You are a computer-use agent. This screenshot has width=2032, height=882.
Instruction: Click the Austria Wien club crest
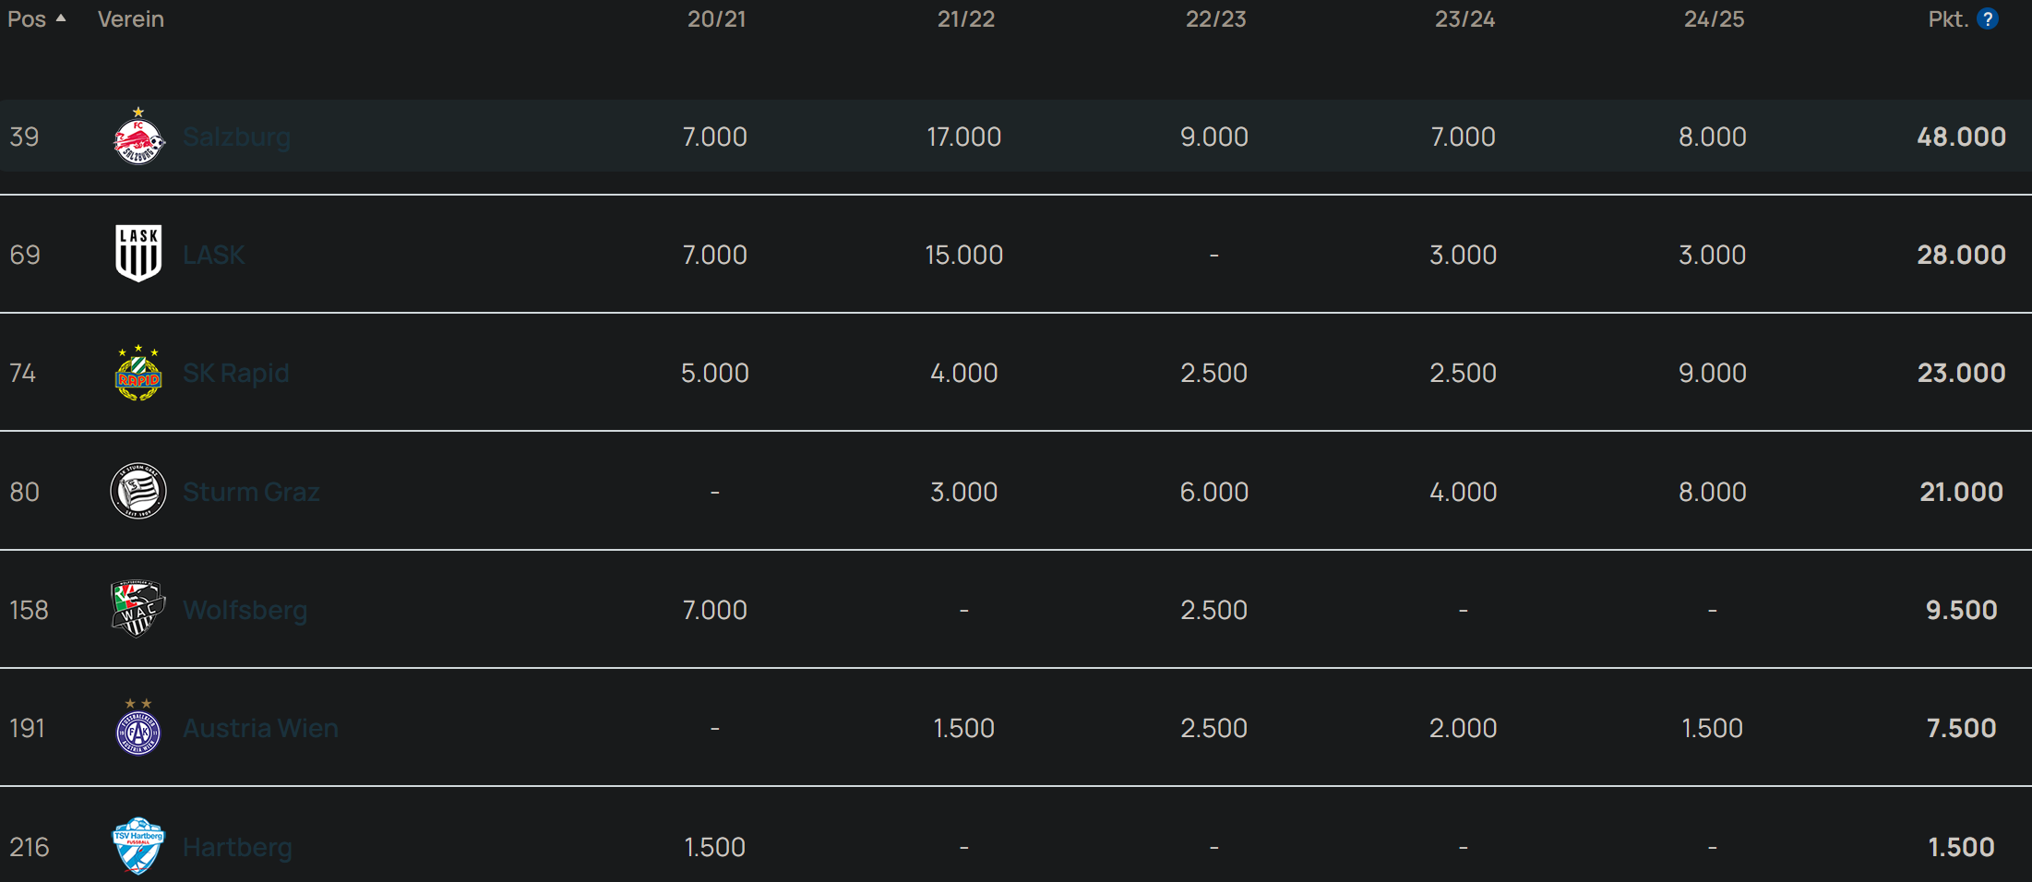pyautogui.click(x=138, y=727)
